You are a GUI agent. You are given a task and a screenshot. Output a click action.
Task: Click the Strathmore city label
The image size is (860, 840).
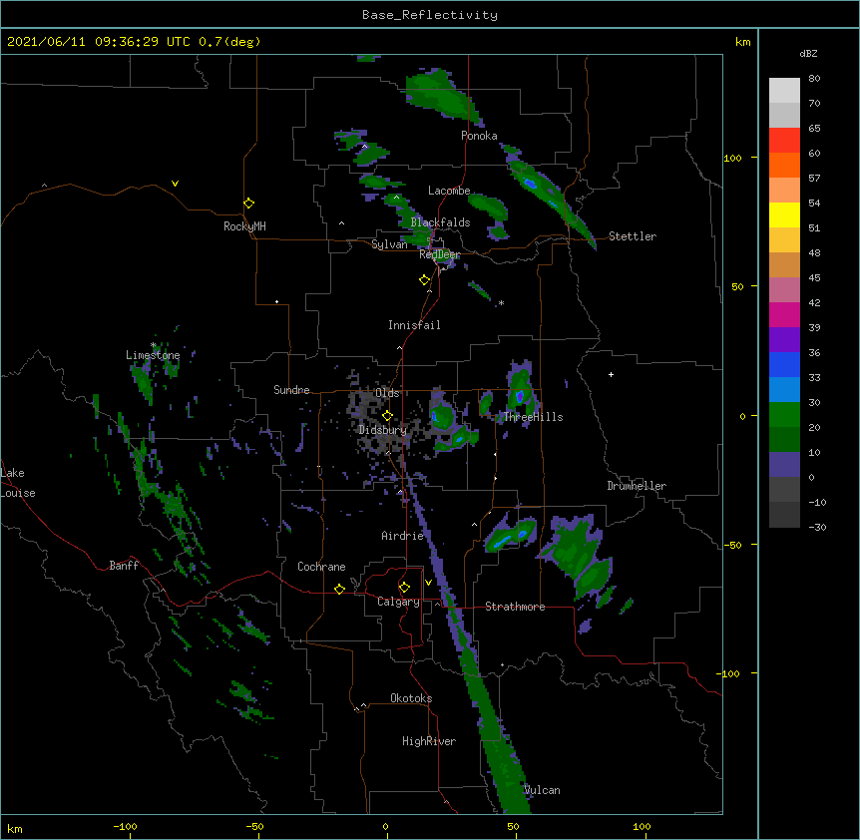coord(515,607)
